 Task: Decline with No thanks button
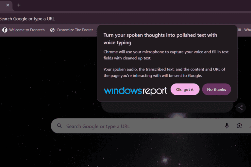pyautogui.click(x=216, y=89)
